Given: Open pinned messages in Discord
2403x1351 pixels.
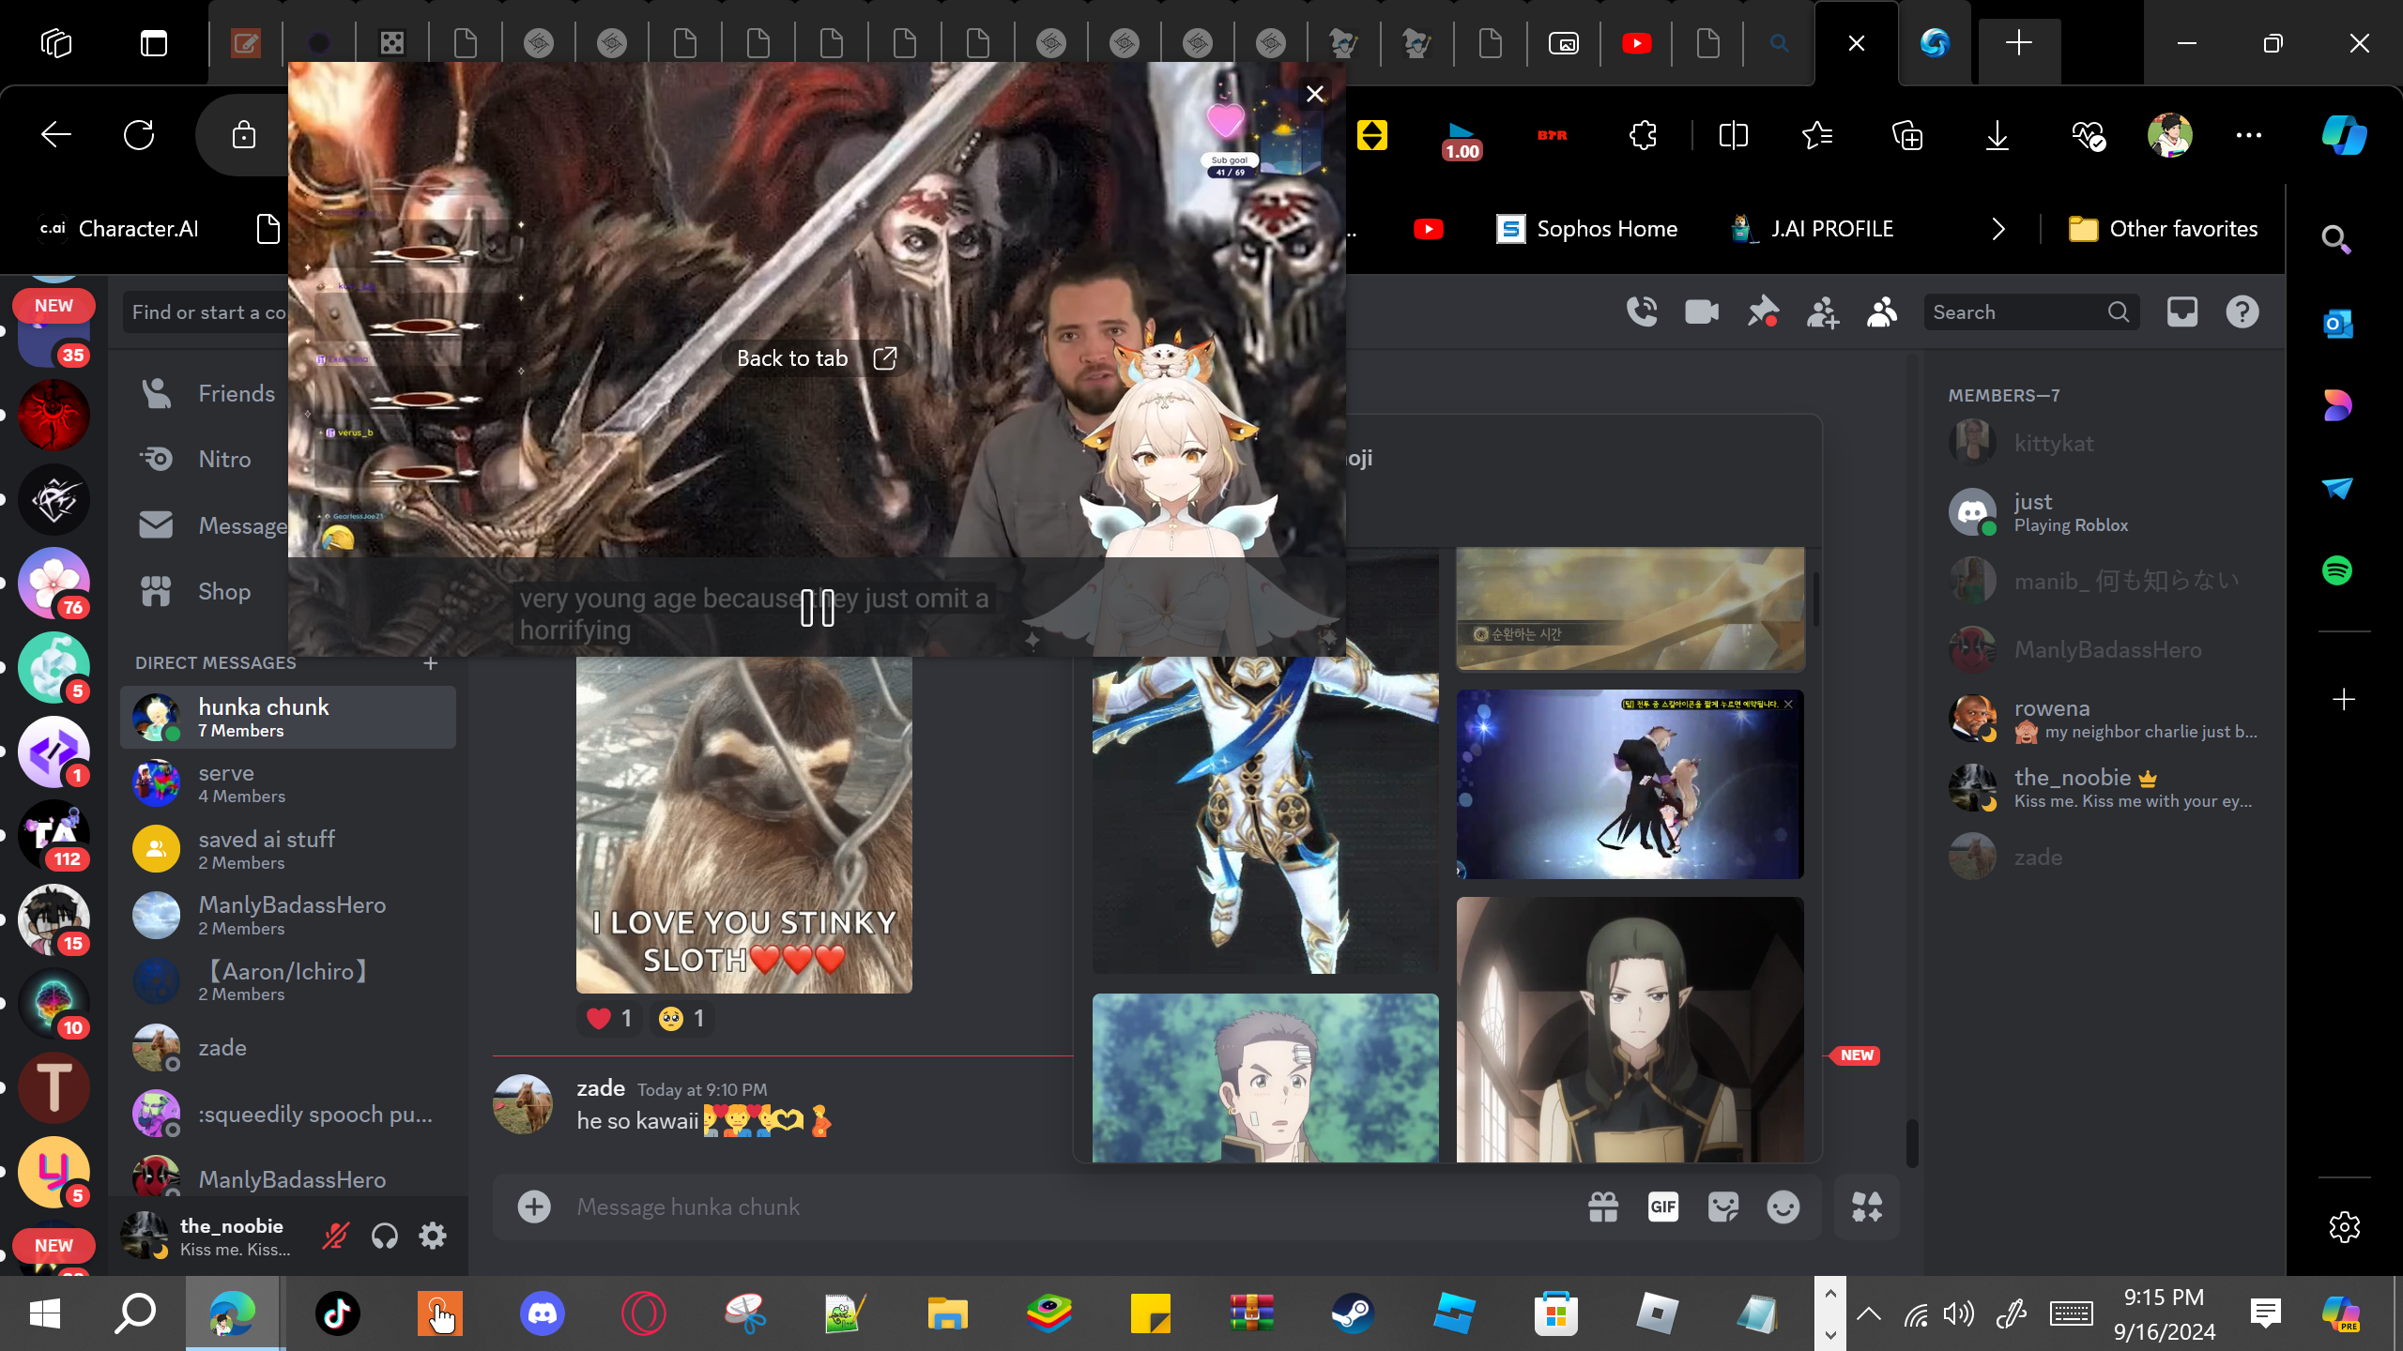Looking at the screenshot, I should pyautogui.click(x=1762, y=312).
